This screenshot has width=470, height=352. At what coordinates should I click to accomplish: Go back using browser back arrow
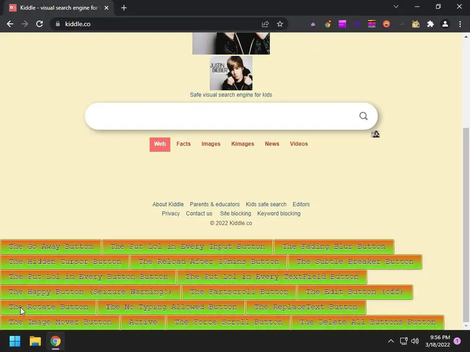(10, 24)
